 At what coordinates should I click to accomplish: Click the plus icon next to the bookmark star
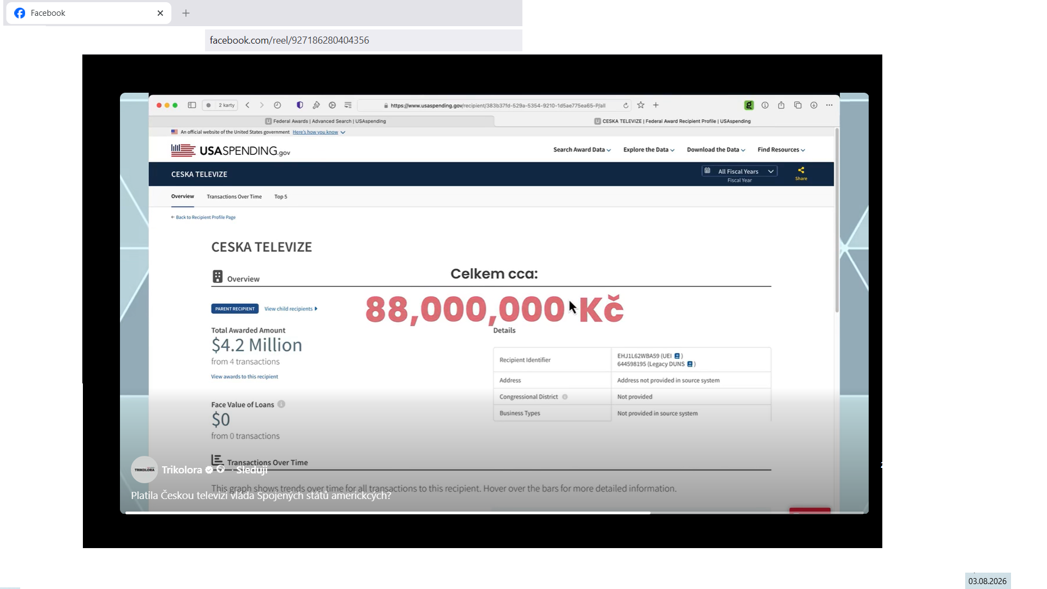(x=656, y=105)
